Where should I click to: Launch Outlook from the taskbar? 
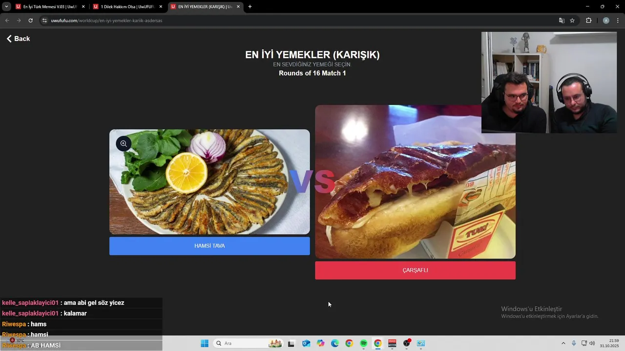pos(306,343)
